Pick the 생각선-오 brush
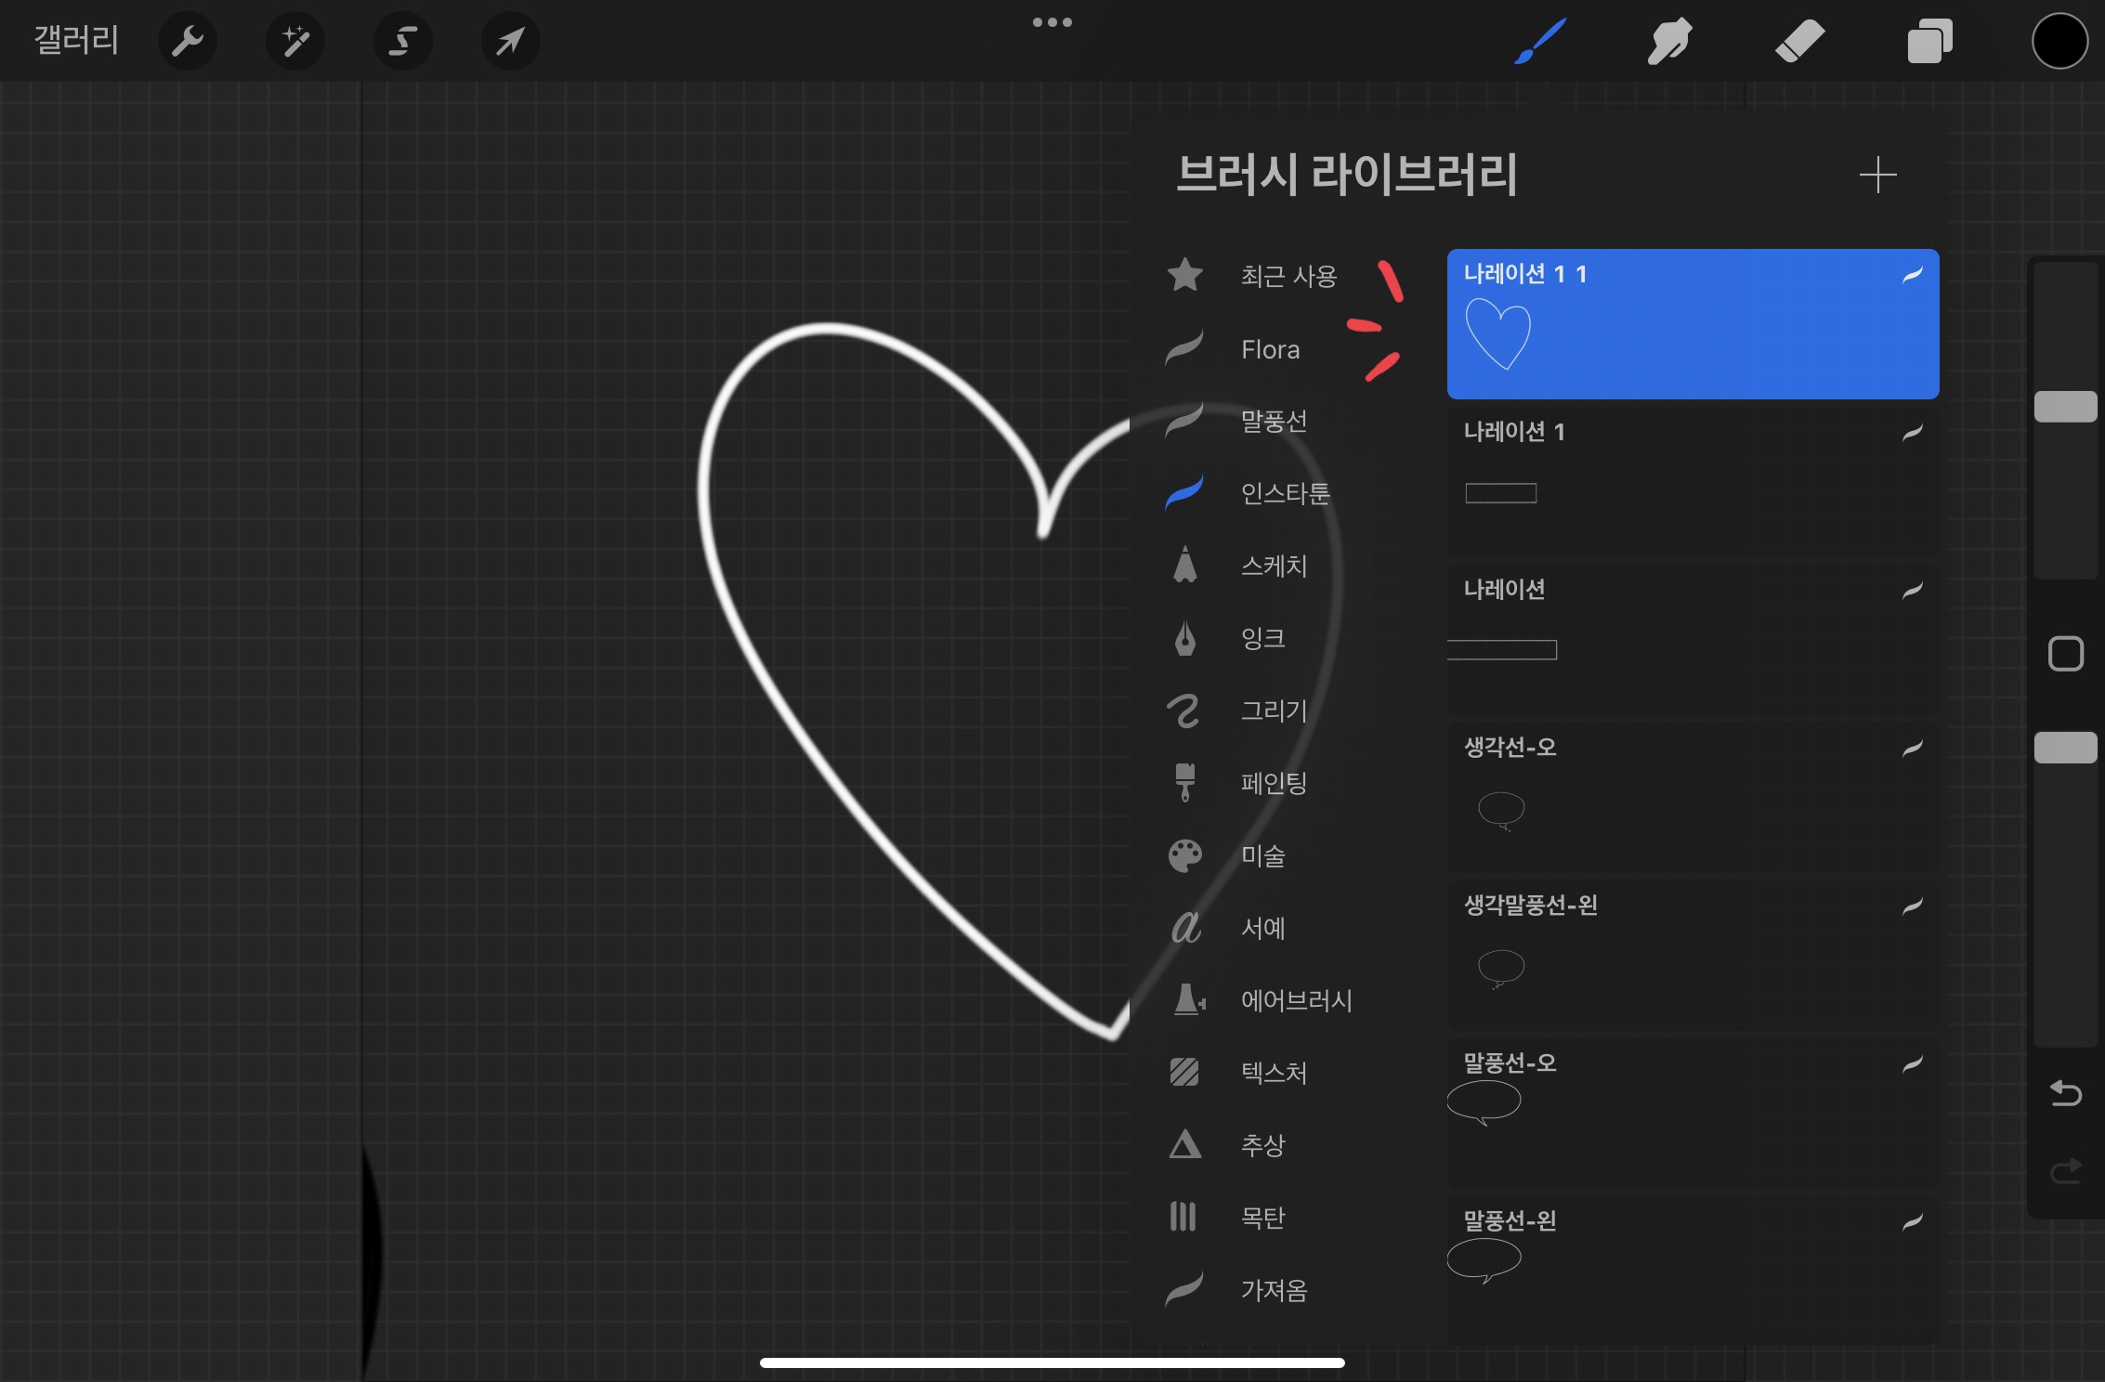2105x1382 pixels. (1692, 797)
